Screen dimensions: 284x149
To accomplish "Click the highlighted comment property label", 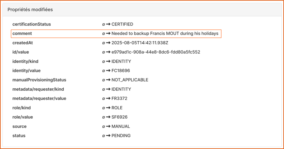I will 22,34.
